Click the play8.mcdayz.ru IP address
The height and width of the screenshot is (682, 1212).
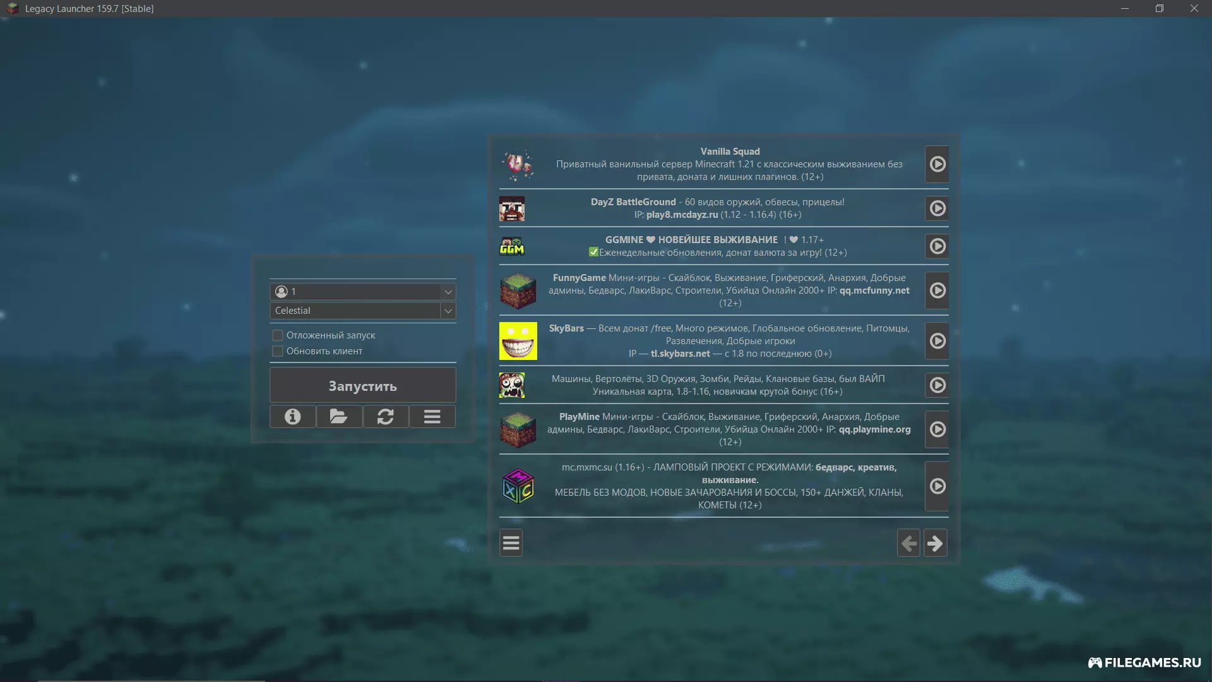[x=682, y=215]
